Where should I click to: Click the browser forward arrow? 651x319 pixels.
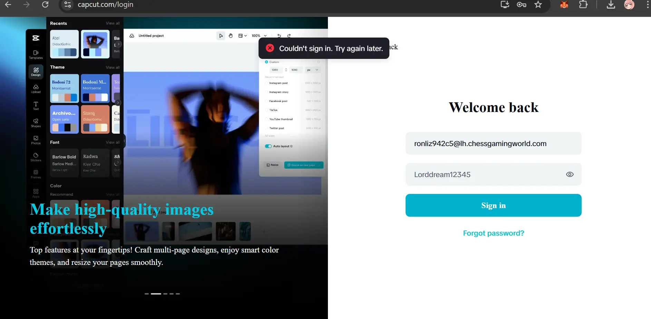click(x=27, y=4)
